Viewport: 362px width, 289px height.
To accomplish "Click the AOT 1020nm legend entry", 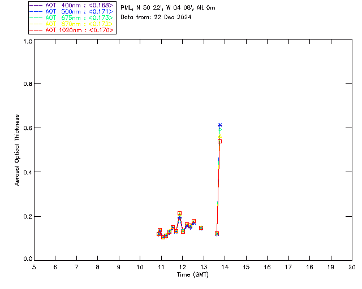I will [71, 30].
